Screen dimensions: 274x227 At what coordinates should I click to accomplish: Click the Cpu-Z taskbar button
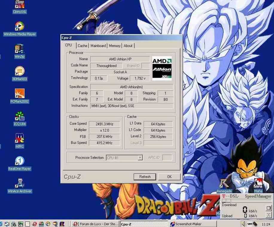coord(144,224)
